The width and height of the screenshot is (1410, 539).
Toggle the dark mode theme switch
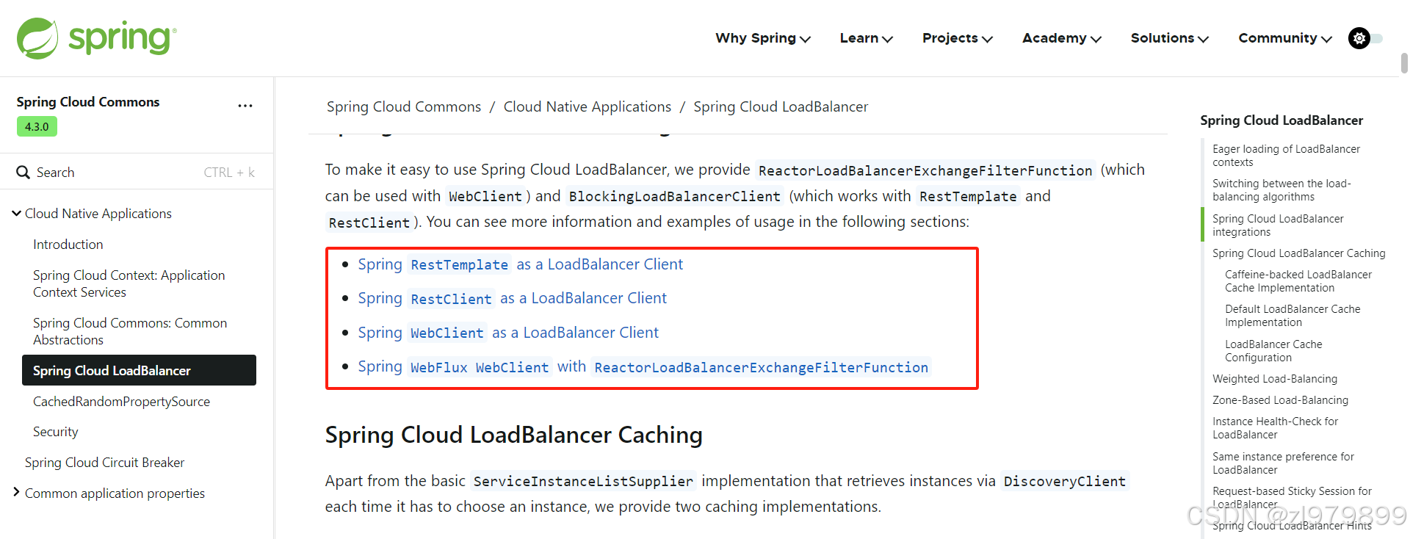(1365, 38)
